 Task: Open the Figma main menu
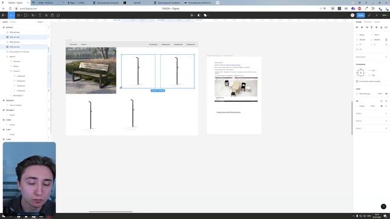pyautogui.click(x=3, y=15)
